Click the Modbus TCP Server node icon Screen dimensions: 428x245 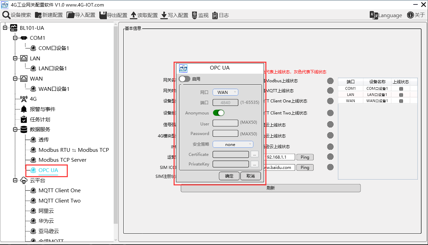coord(33,160)
